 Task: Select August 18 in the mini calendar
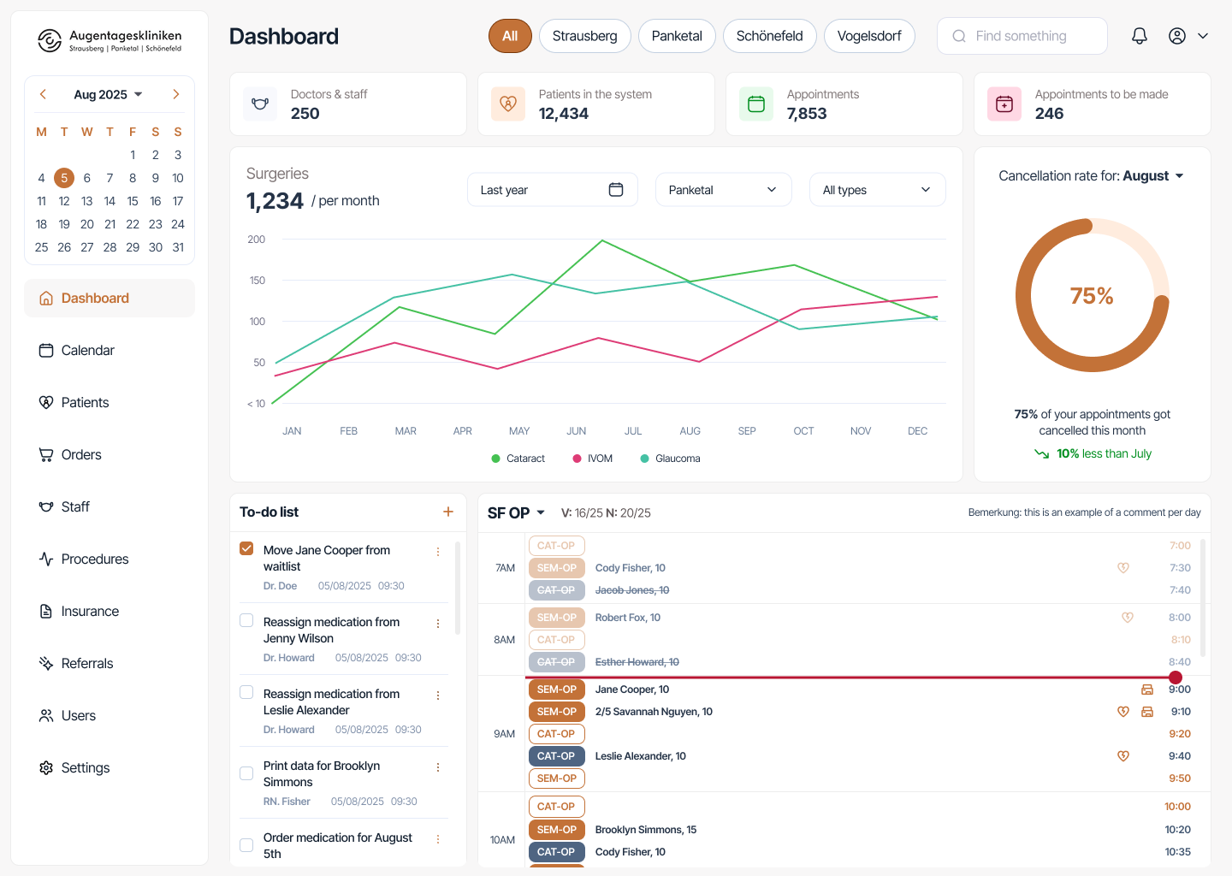[41, 224]
